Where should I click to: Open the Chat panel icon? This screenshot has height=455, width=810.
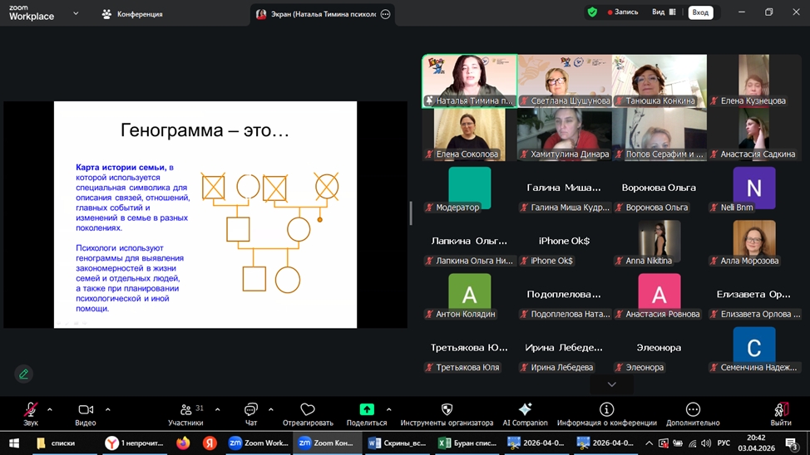tap(250, 409)
